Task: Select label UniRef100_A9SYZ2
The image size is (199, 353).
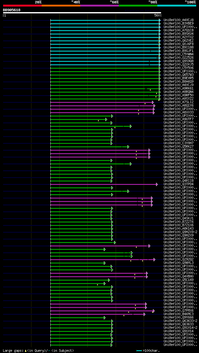Action: [178, 99]
